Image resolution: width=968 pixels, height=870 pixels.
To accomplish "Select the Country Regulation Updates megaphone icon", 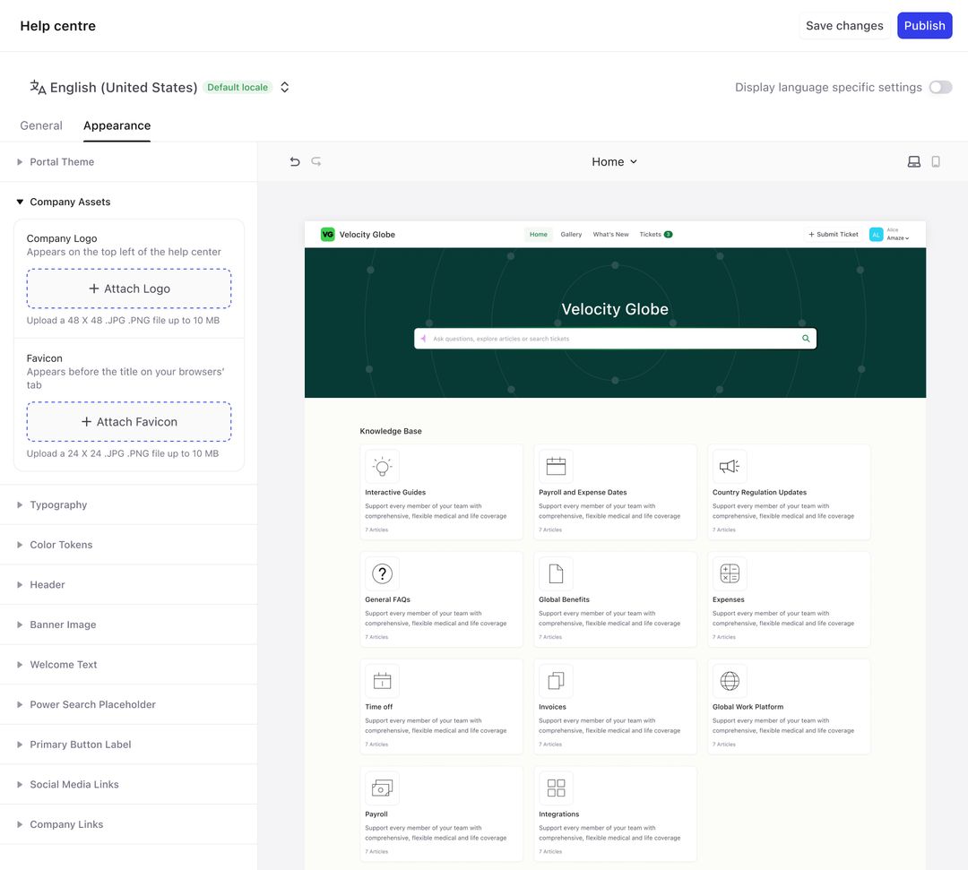I will tap(729, 466).
